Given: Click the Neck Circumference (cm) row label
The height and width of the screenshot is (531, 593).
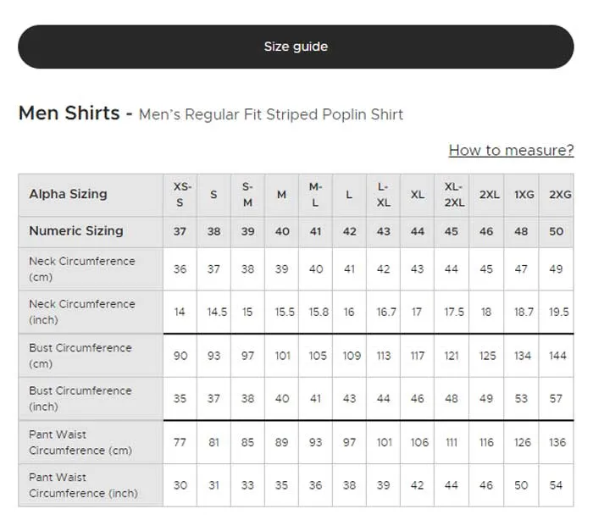Looking at the screenshot, I should click(x=82, y=269).
